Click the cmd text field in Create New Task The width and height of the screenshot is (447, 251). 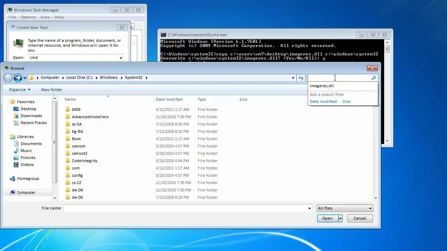[x=73, y=58]
